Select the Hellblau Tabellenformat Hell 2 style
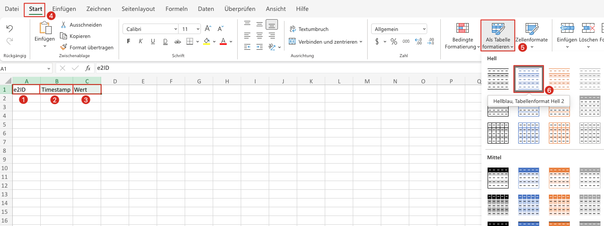This screenshot has width=604, height=226. 529,79
